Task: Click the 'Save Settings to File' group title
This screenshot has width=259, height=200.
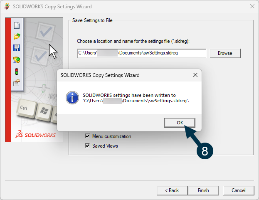Action: tap(92, 20)
